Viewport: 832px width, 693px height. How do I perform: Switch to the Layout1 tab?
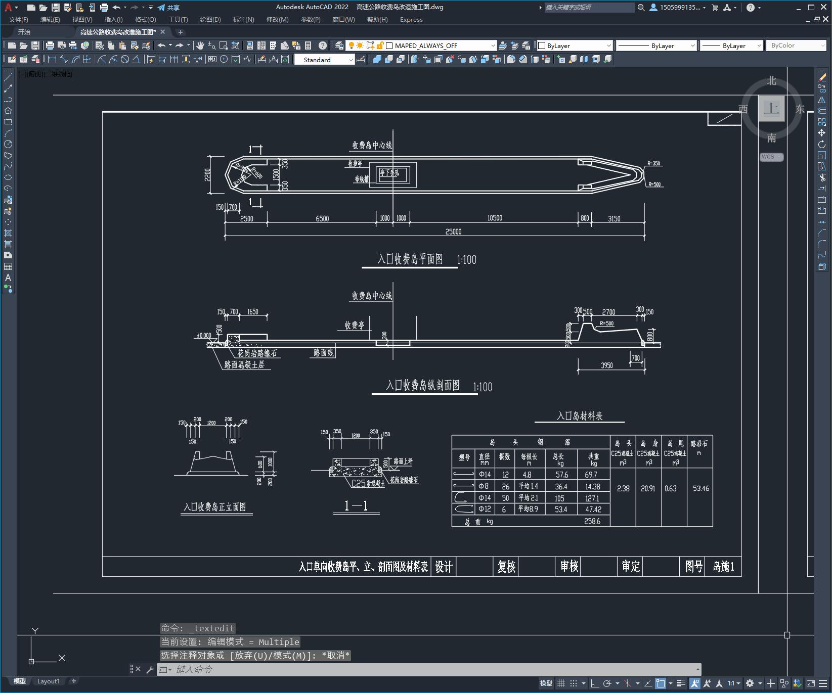(49, 681)
